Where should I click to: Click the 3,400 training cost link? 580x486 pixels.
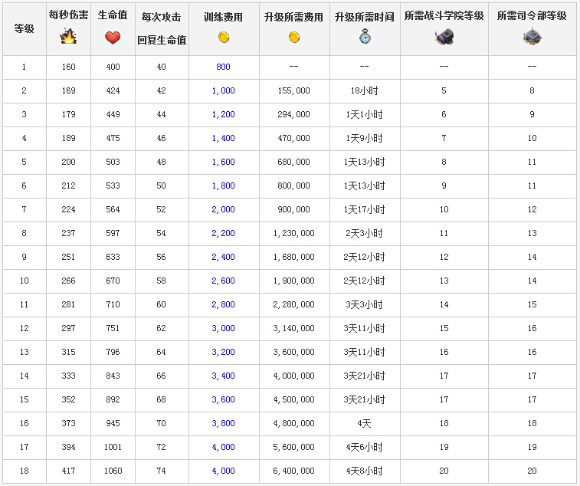(x=223, y=376)
